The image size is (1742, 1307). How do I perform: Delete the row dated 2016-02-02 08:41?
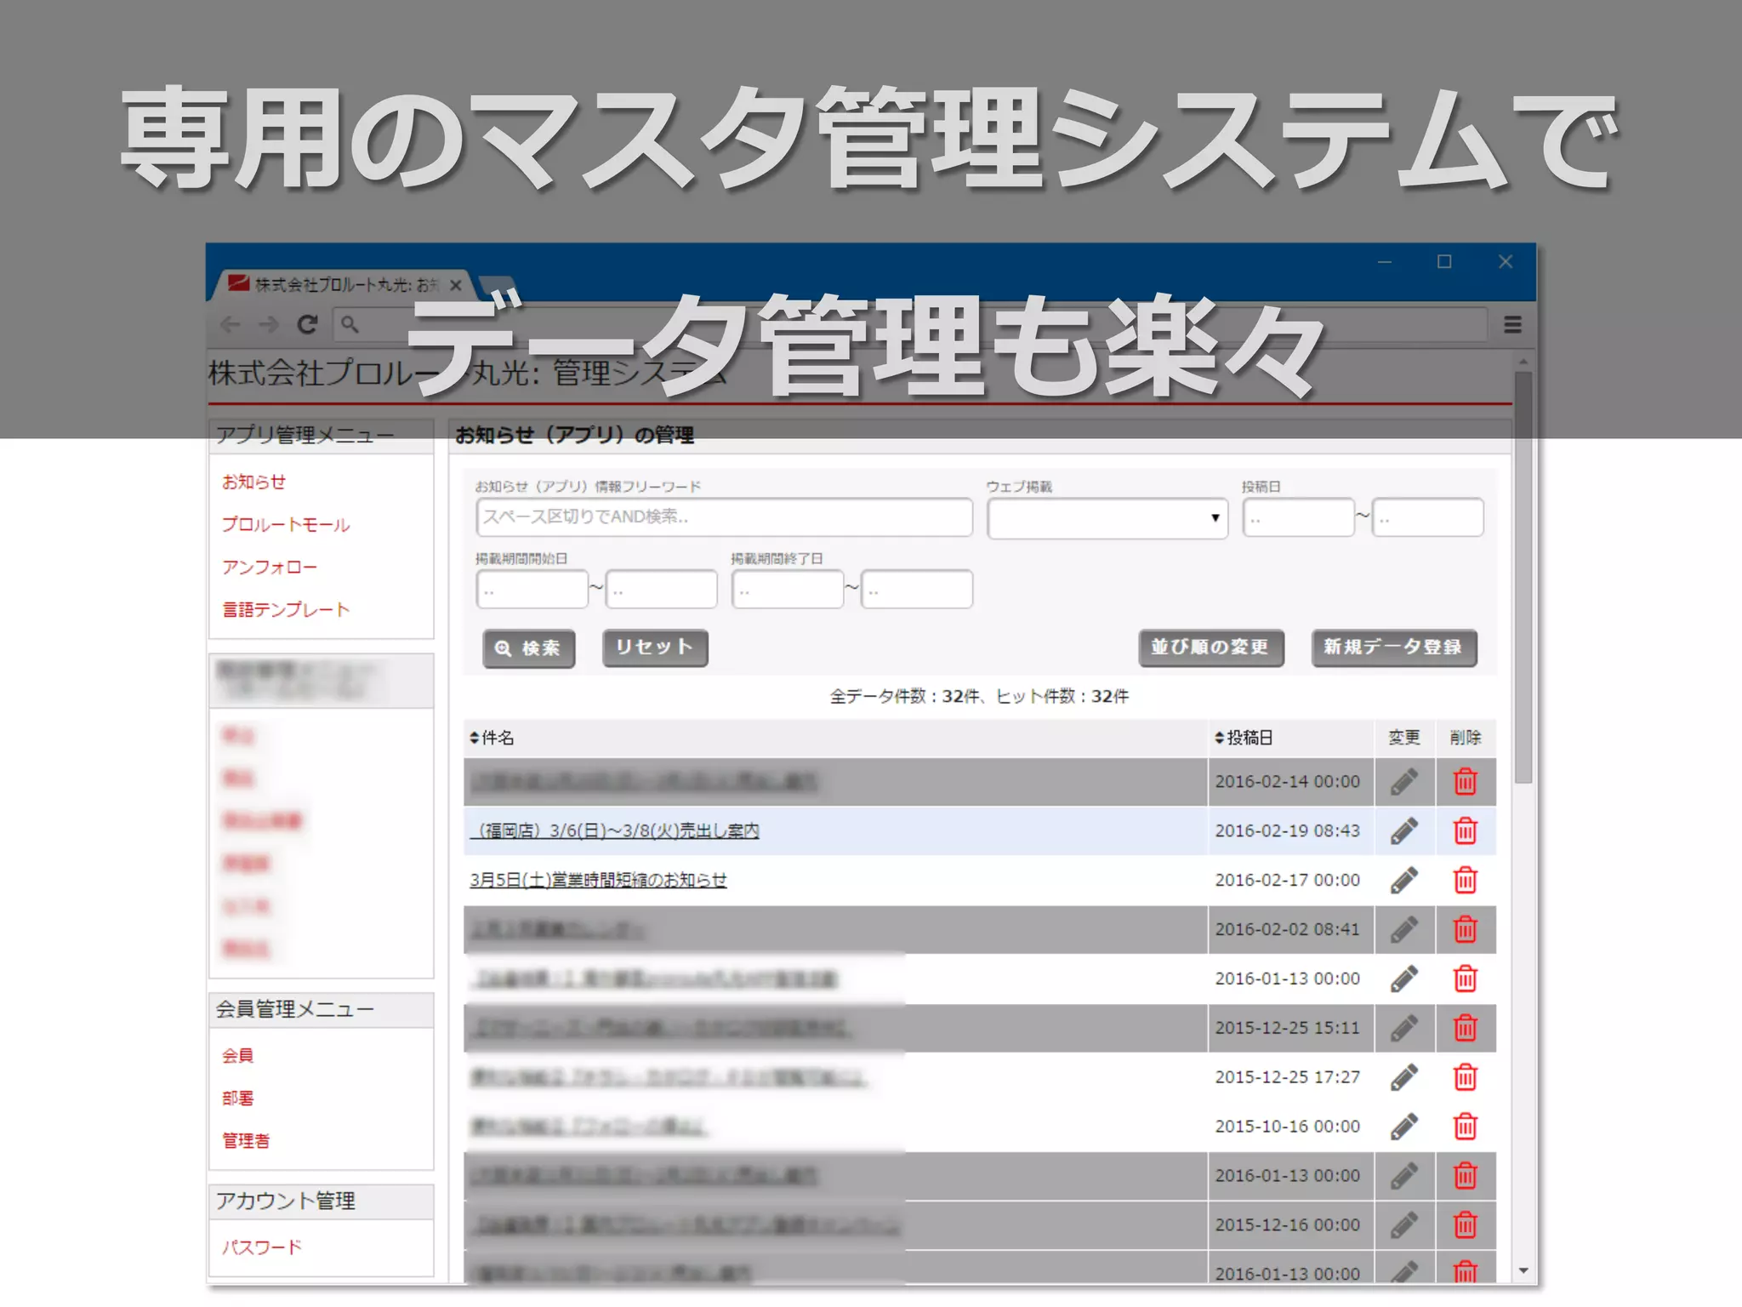(x=1465, y=929)
